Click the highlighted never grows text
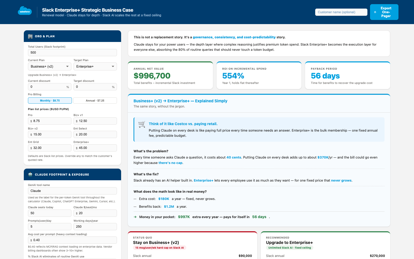Image resolution: width=414 pixels, height=259 pixels. click(x=341, y=181)
